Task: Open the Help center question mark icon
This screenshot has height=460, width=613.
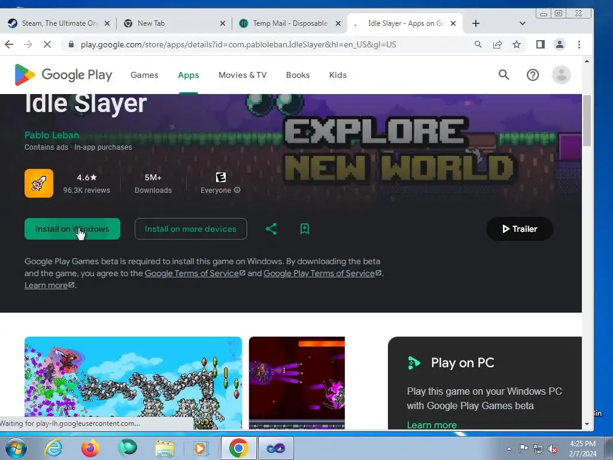Action: click(x=532, y=75)
